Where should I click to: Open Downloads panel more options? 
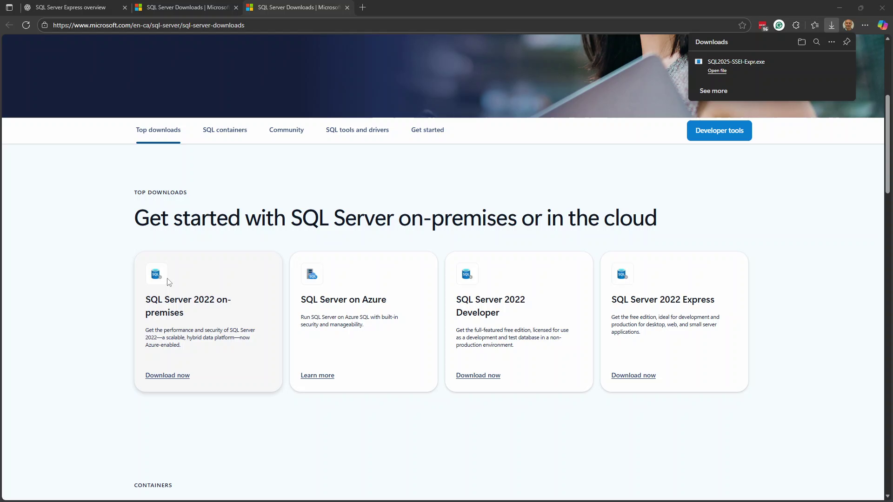[832, 42]
